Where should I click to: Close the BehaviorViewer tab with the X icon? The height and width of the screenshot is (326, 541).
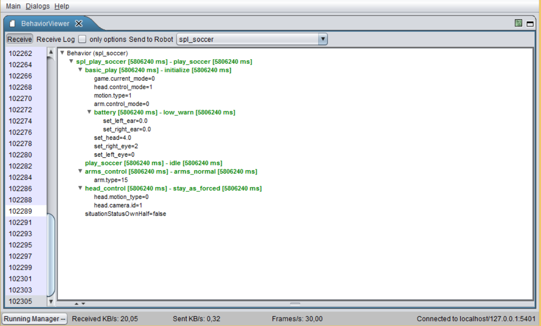(x=79, y=23)
